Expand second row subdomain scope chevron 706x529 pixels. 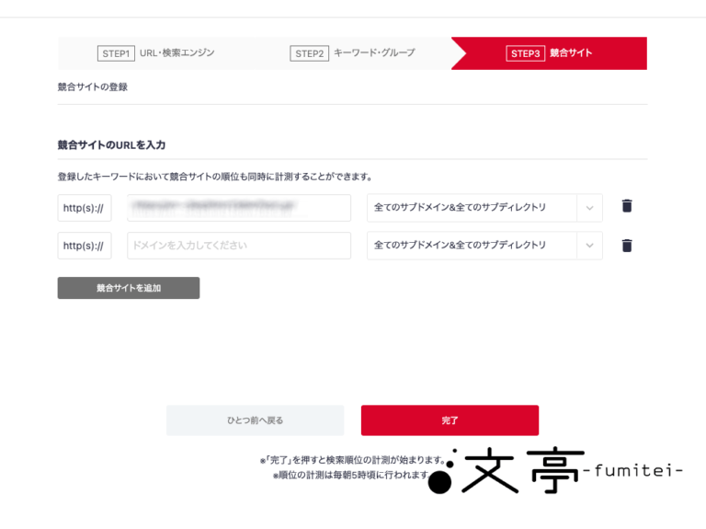pos(589,246)
